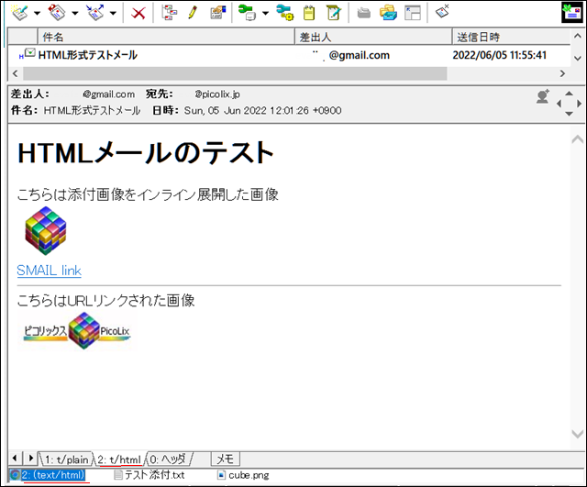Click mail list scroll up arrow
The height and width of the screenshot is (487, 587).
[578, 37]
